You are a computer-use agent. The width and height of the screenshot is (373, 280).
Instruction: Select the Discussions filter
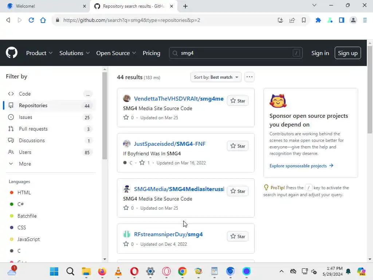point(50,140)
